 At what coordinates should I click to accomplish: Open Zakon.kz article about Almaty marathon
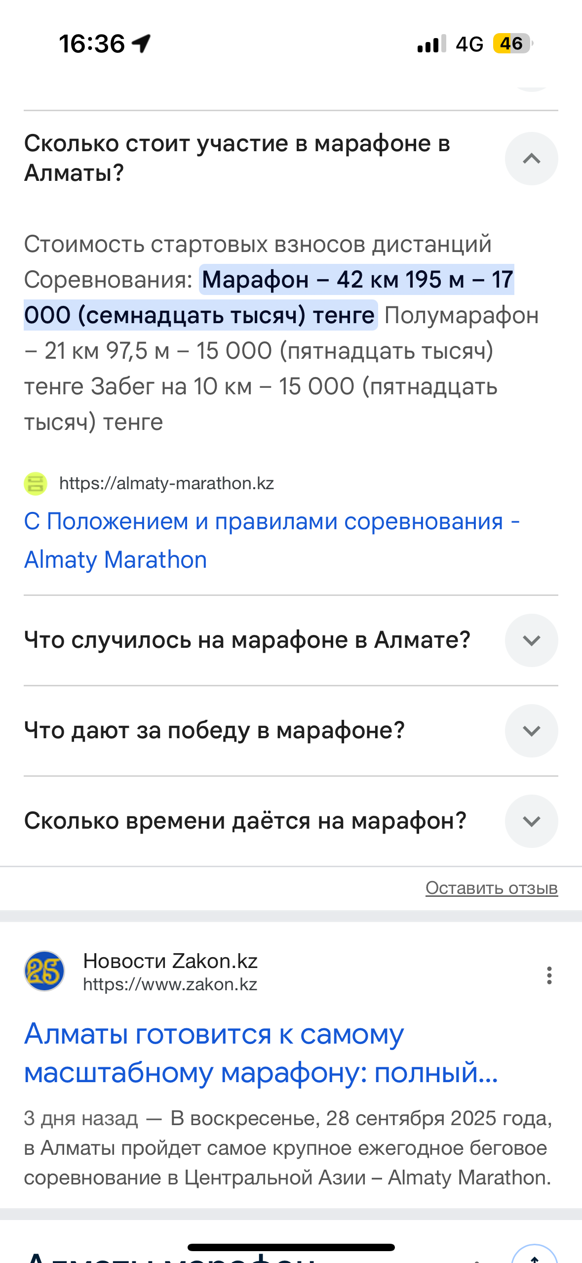tap(262, 1053)
